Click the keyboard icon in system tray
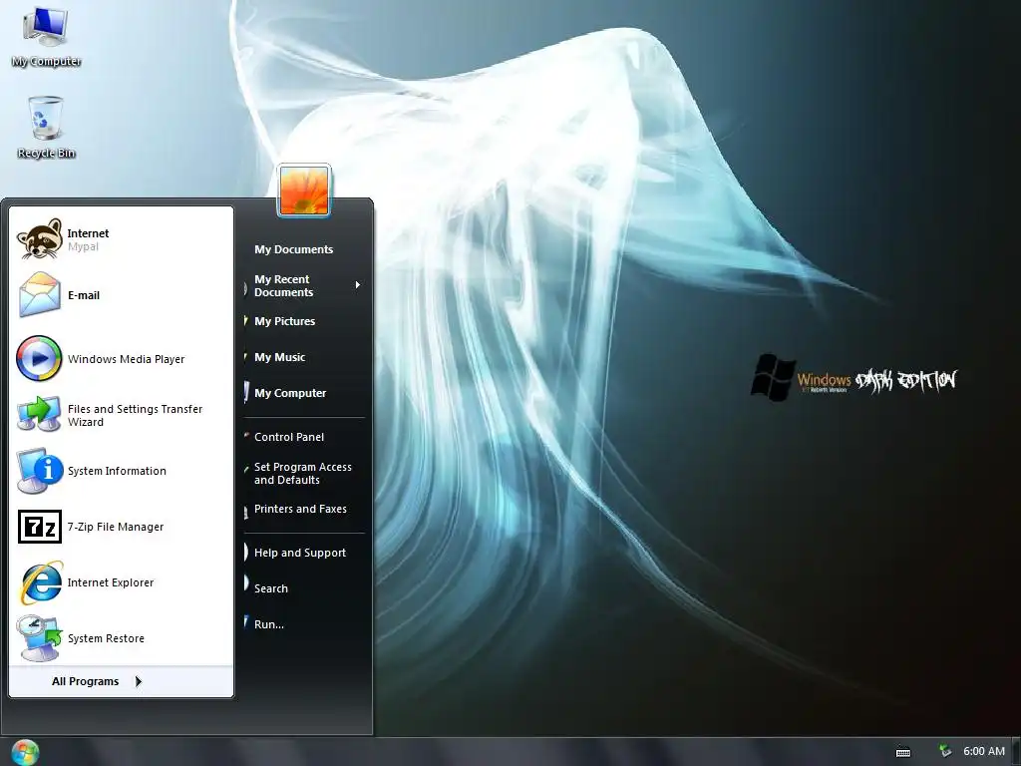This screenshot has width=1021, height=766. 903,752
